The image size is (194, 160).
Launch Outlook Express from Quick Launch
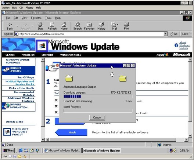[26, 150]
